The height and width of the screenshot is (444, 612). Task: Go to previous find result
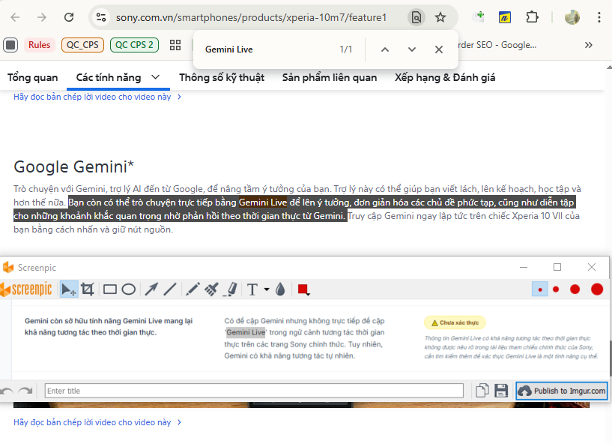[x=385, y=49]
